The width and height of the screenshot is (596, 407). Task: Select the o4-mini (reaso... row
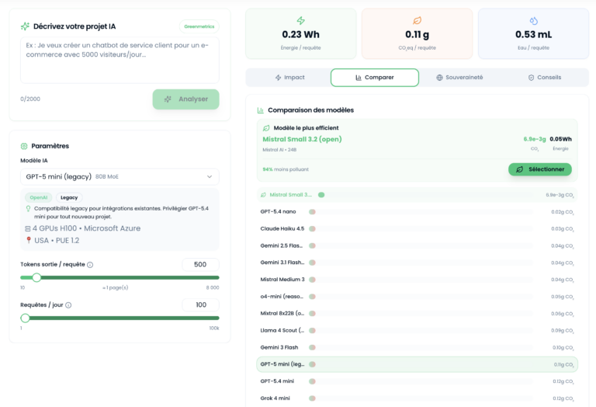[417, 297]
